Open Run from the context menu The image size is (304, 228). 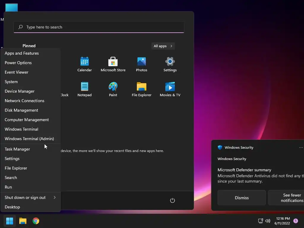(x=31, y=187)
